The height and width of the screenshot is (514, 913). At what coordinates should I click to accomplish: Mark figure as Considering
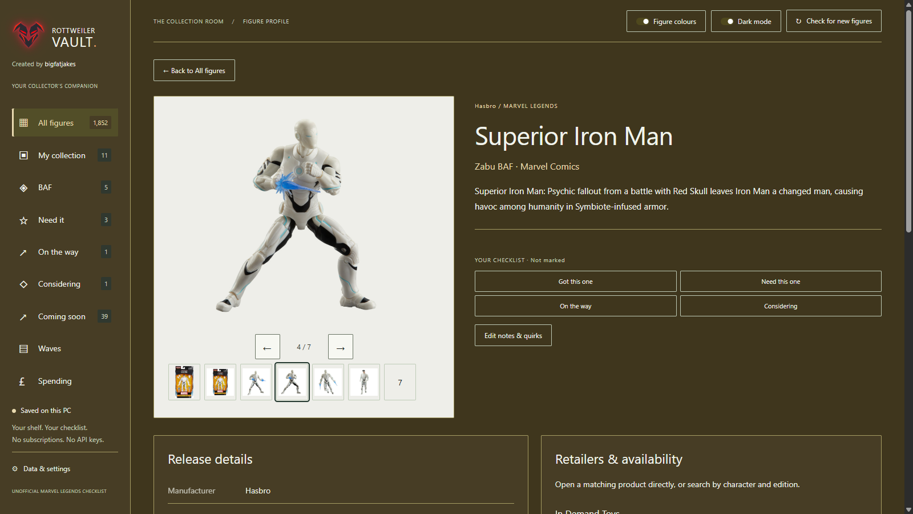click(781, 306)
